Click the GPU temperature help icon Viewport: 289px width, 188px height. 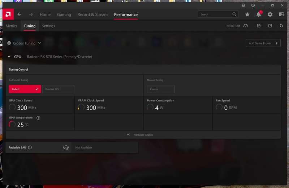tap(38, 118)
